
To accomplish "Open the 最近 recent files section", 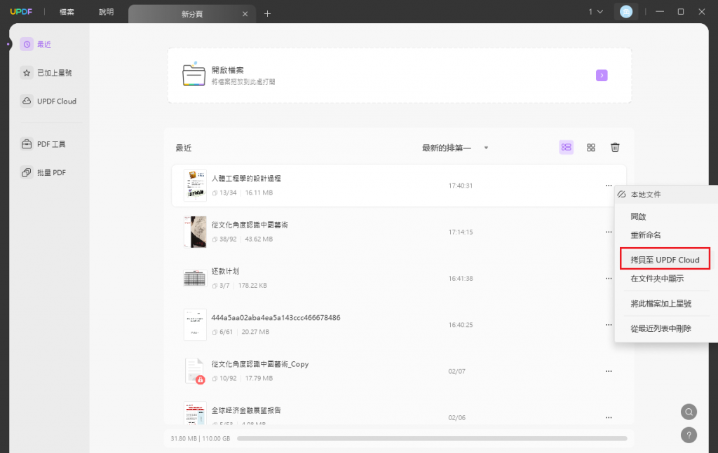I will 36,44.
